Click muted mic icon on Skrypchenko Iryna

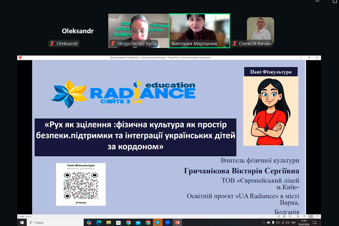click(x=113, y=43)
